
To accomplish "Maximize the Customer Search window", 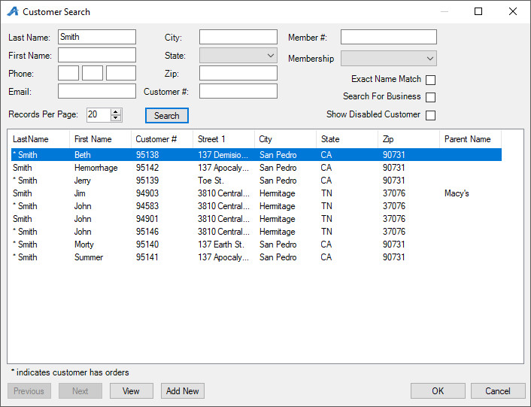I will (x=478, y=11).
